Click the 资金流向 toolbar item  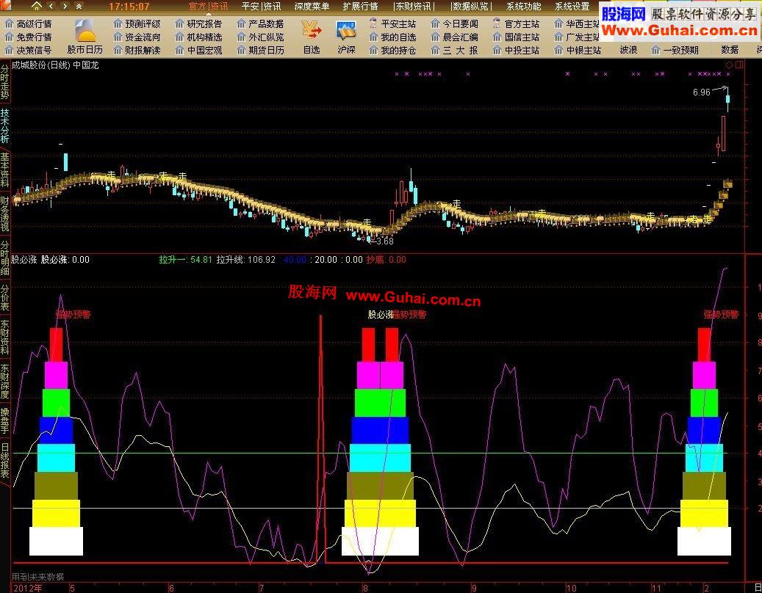[137, 37]
